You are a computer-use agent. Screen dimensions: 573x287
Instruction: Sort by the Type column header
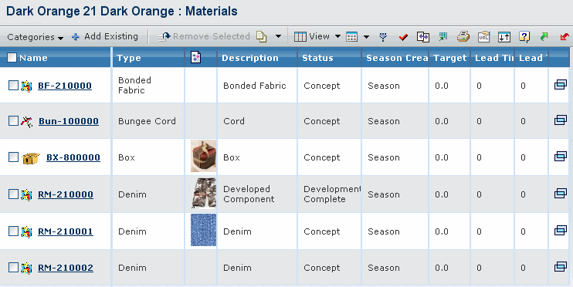(129, 58)
